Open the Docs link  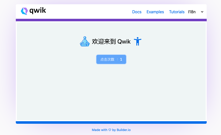137,12
